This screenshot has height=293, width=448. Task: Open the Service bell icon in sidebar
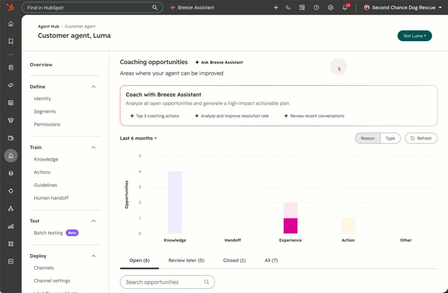11,156
